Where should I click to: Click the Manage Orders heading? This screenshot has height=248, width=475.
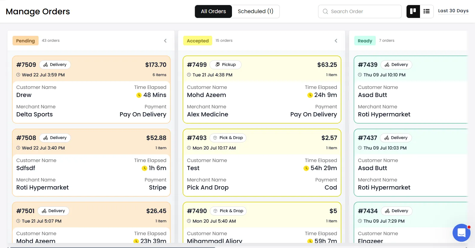38,11
